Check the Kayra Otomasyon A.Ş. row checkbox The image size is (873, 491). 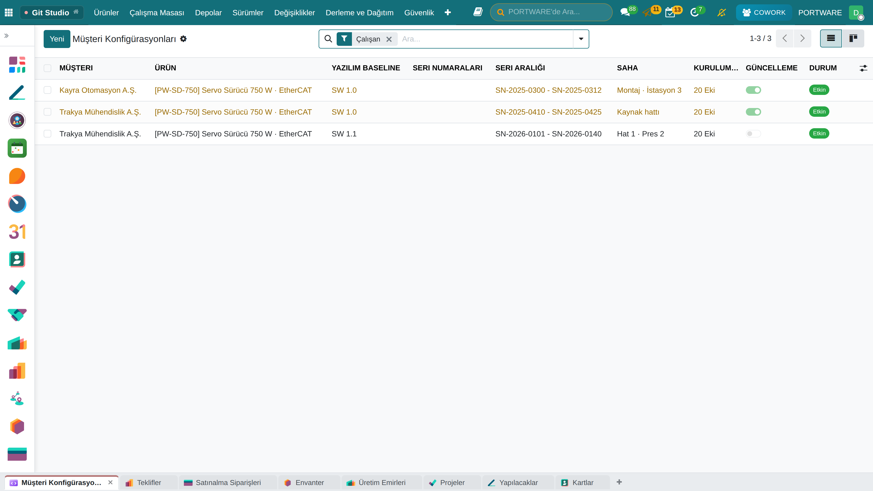coord(47,90)
